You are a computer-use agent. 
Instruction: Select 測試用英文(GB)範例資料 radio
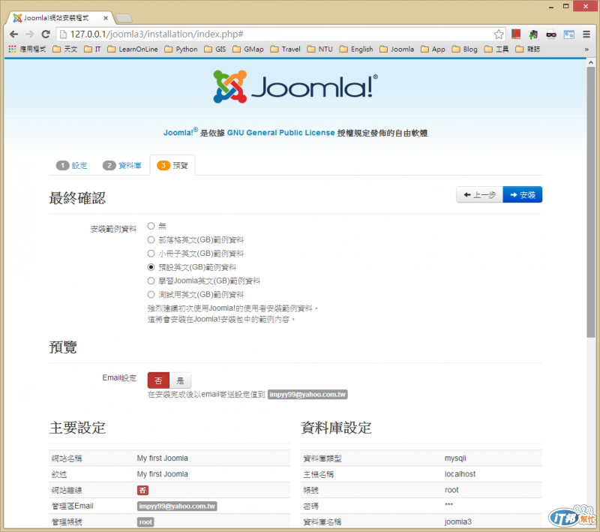(x=151, y=295)
